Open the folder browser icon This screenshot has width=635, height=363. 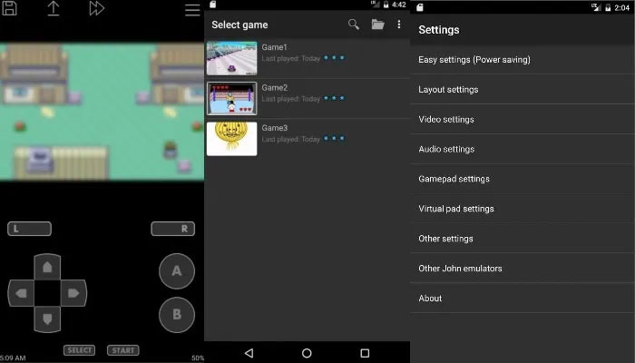click(378, 25)
